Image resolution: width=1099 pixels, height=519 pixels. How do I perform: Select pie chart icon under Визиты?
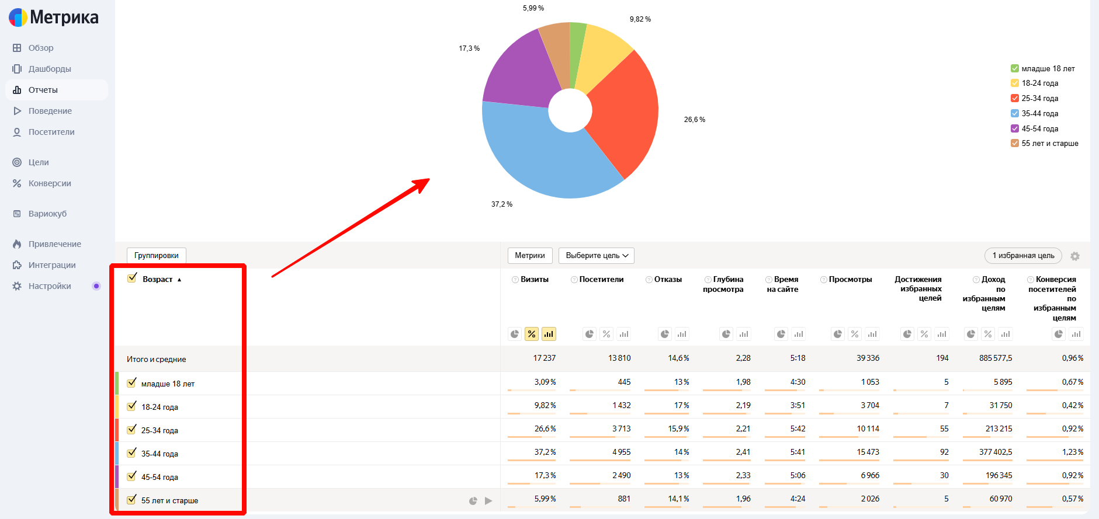tap(515, 334)
